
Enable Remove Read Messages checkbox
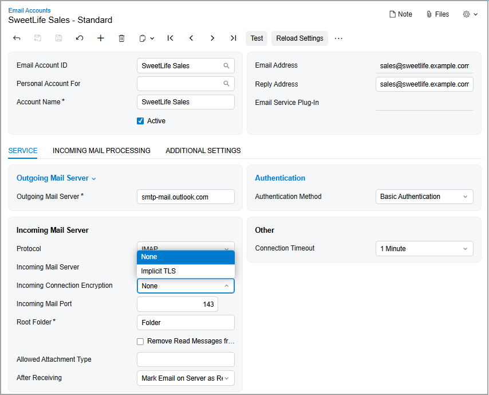pyautogui.click(x=140, y=341)
